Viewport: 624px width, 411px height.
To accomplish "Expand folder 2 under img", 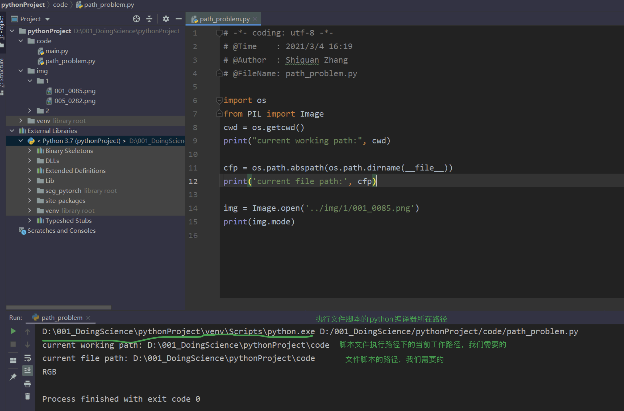I will point(30,110).
